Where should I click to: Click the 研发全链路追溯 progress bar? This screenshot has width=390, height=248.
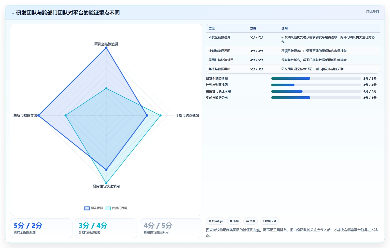click(316, 78)
